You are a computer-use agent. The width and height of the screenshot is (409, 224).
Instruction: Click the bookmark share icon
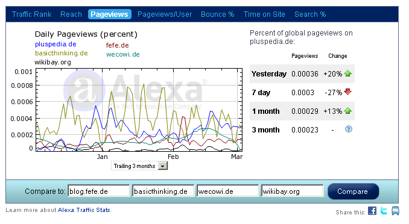(x=395, y=211)
